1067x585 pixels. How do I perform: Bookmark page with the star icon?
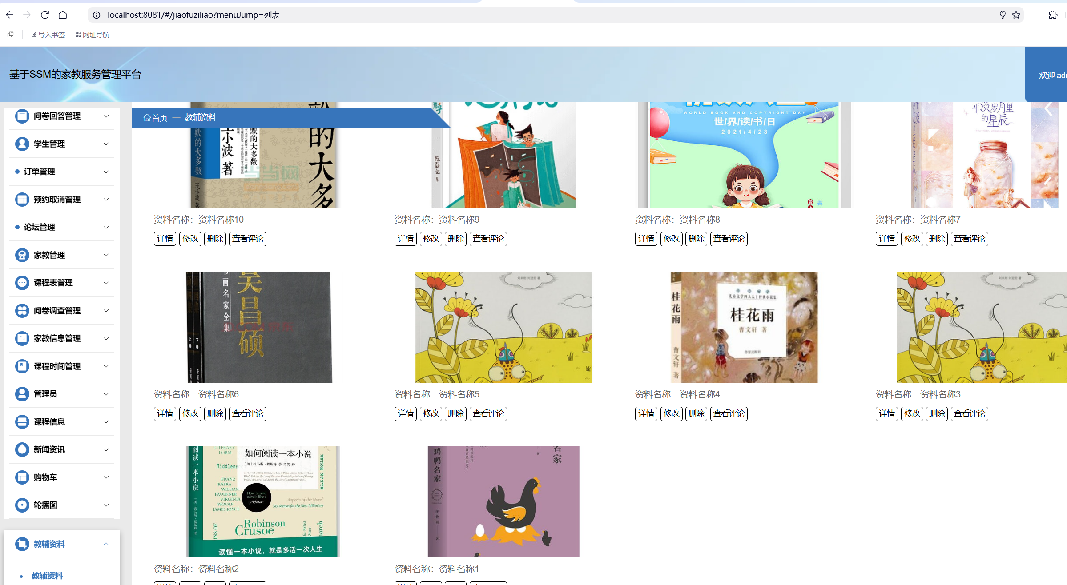pos(1016,15)
